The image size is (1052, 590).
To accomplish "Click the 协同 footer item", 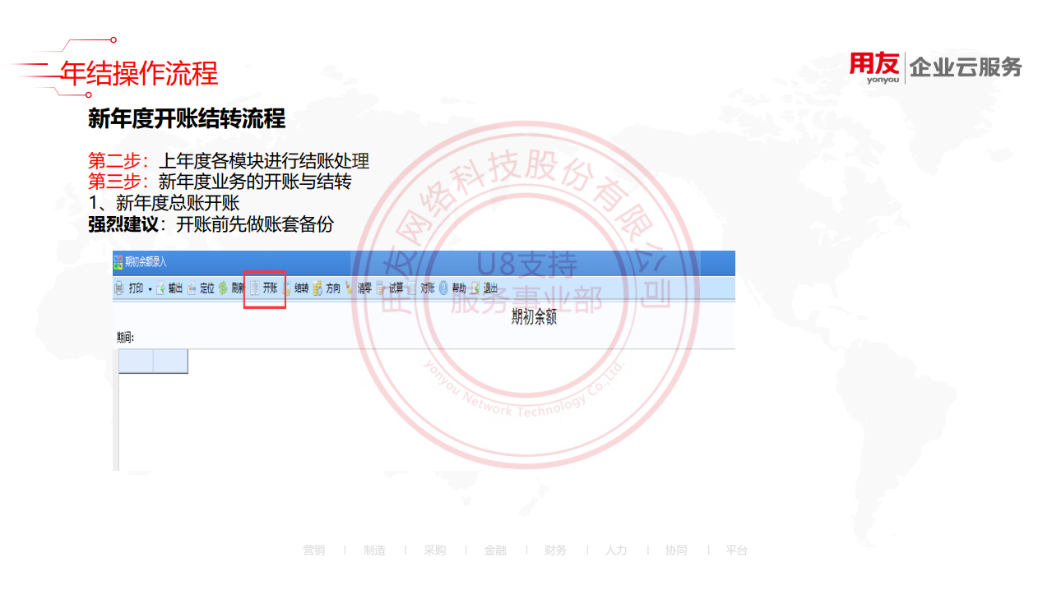I will 676,551.
